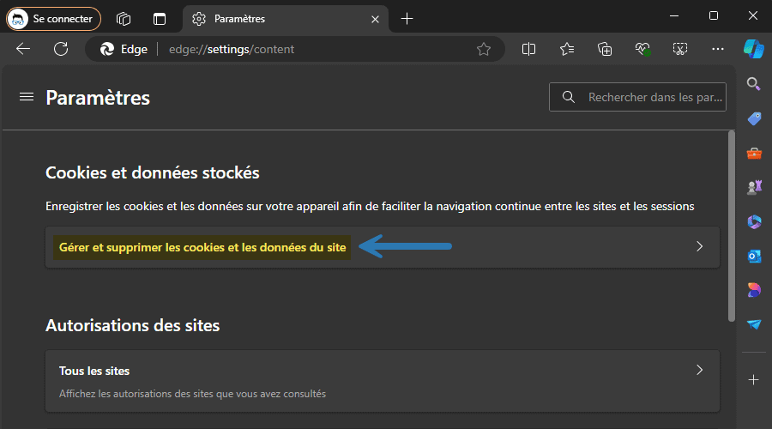Viewport: 772px width, 429px height.
Task: Click Autorisations des sites heading
Action: [x=132, y=325]
